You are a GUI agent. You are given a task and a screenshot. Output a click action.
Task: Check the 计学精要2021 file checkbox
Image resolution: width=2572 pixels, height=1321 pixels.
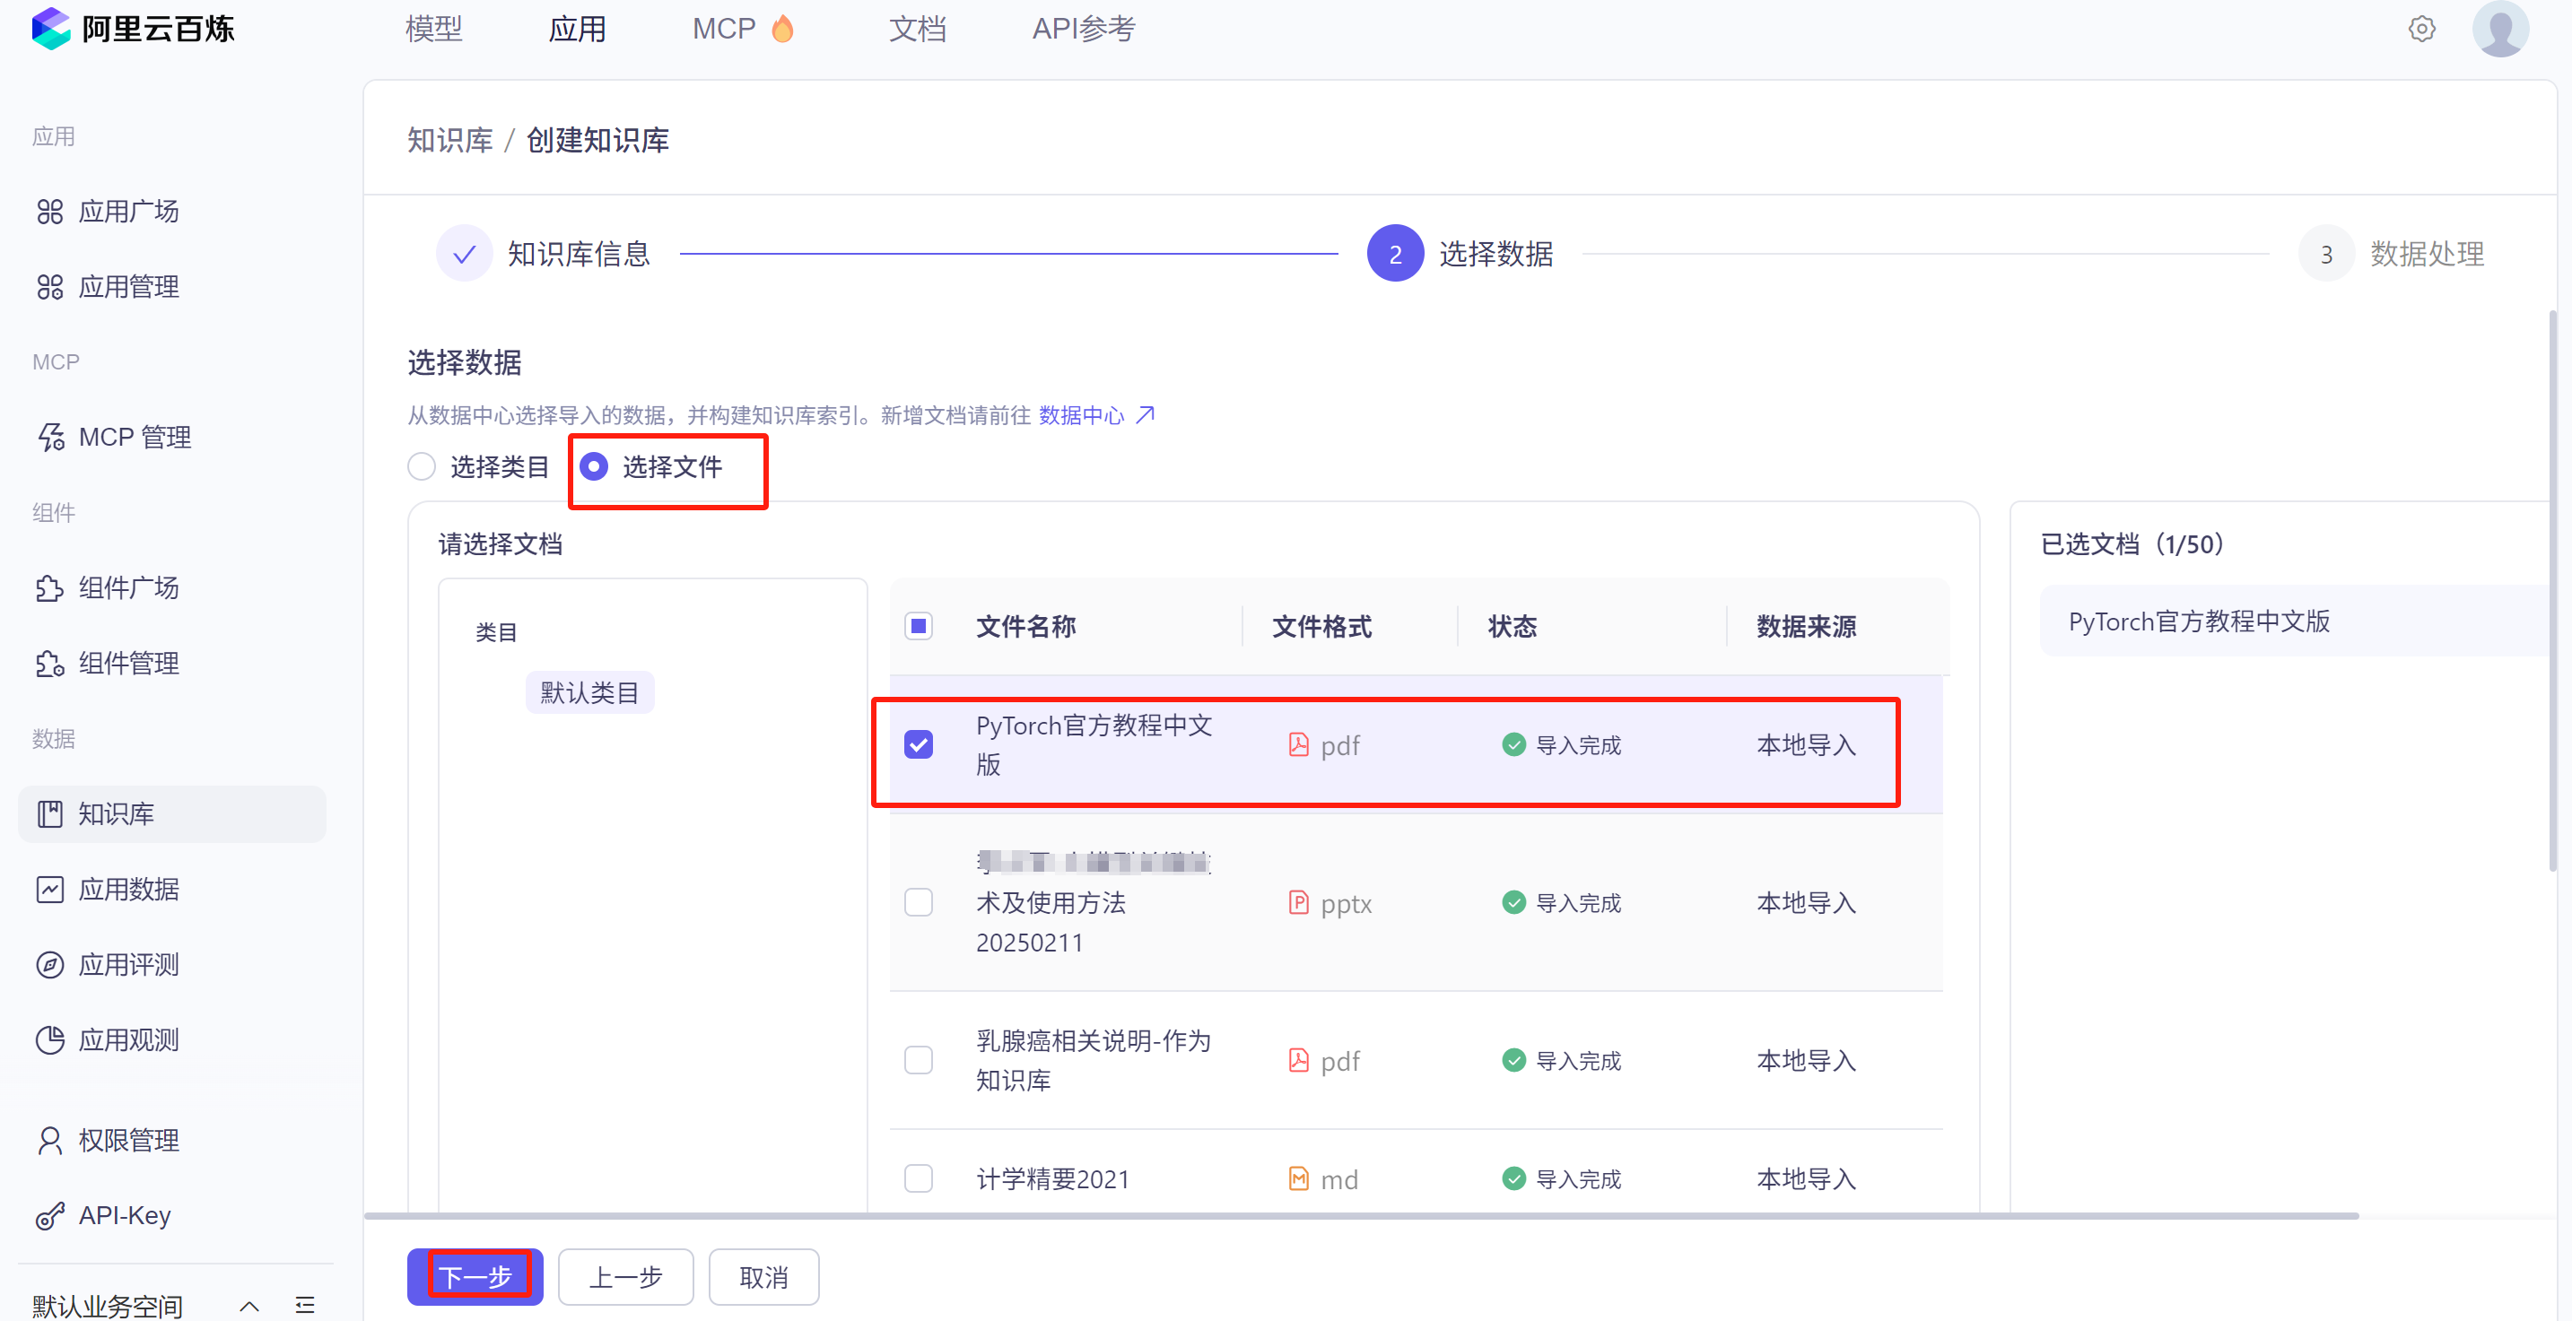[x=919, y=1179]
